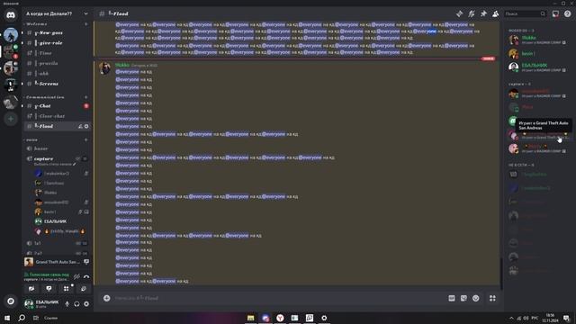This screenshot has height=324, width=576.
Task: Open pinned messages in channel header
Action: point(483,13)
